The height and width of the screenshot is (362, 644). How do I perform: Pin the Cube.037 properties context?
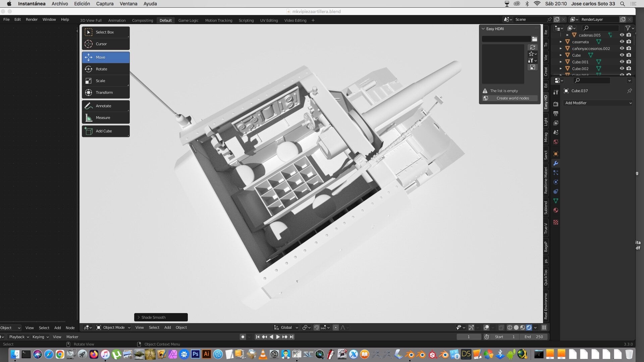click(x=629, y=91)
